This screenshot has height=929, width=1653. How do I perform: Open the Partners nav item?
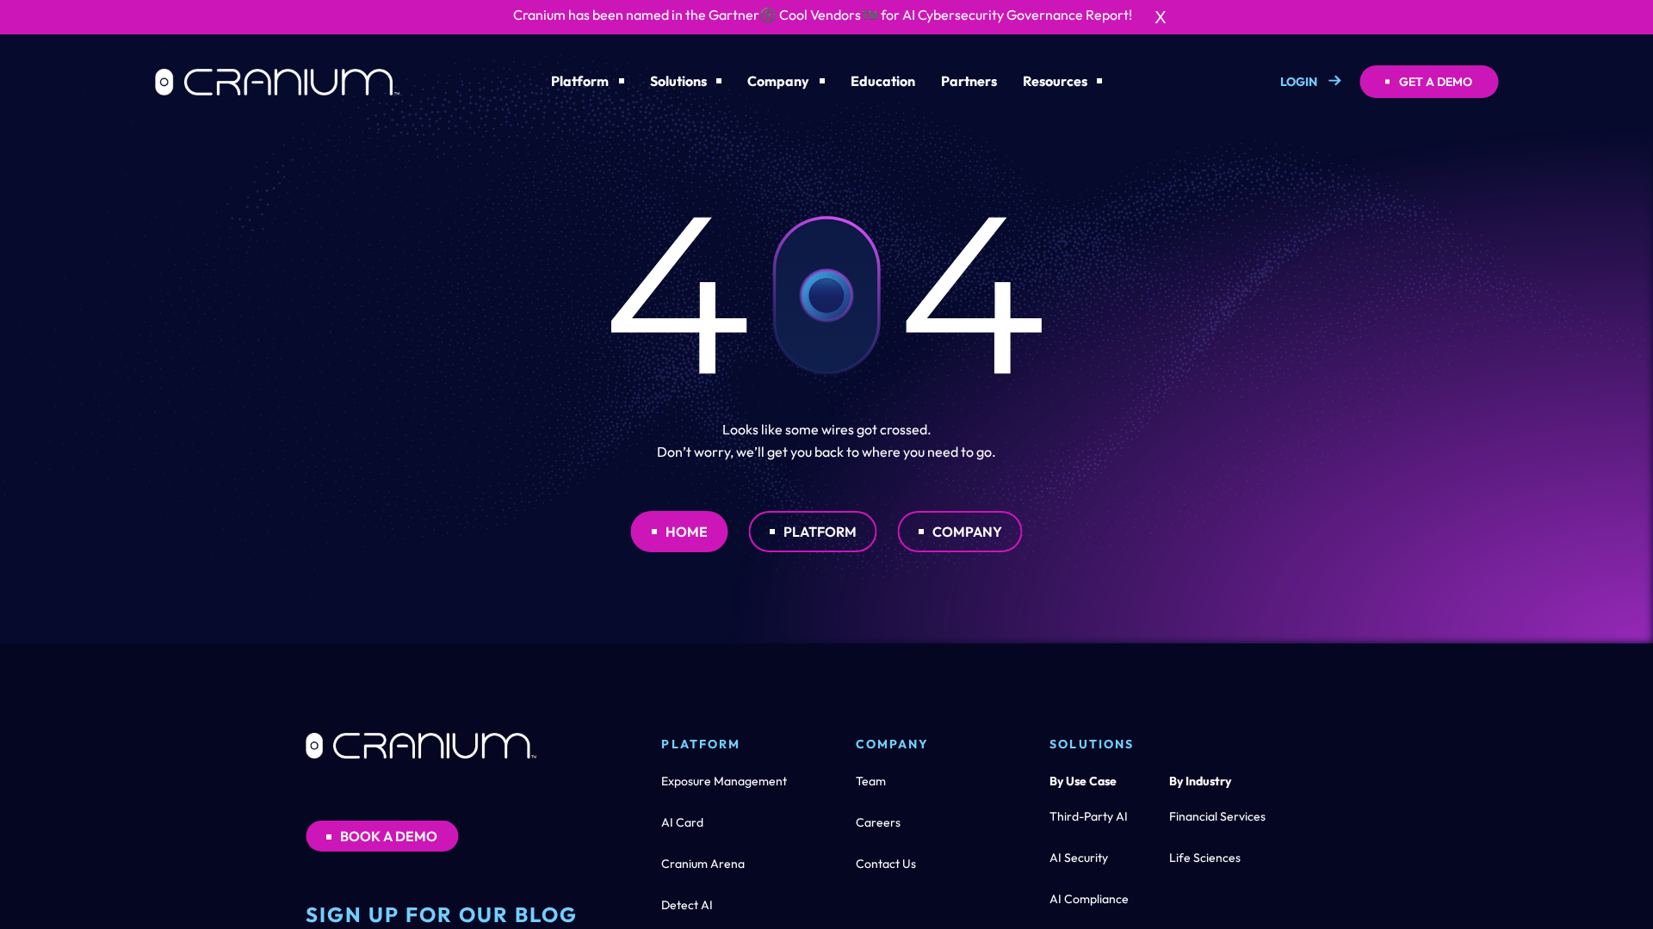[x=969, y=81]
